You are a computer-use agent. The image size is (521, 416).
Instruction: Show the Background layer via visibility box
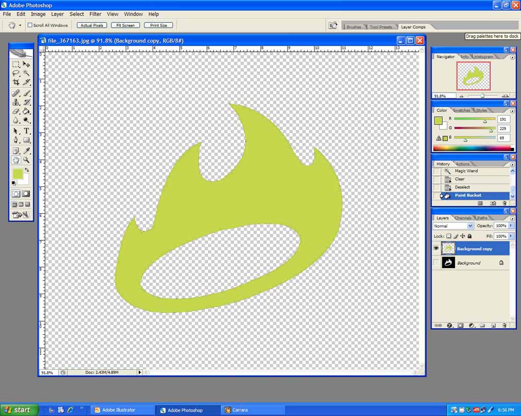[436, 263]
